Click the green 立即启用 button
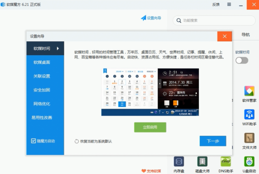Image resolution: width=259 pixels, height=174 pixels. coord(150,127)
